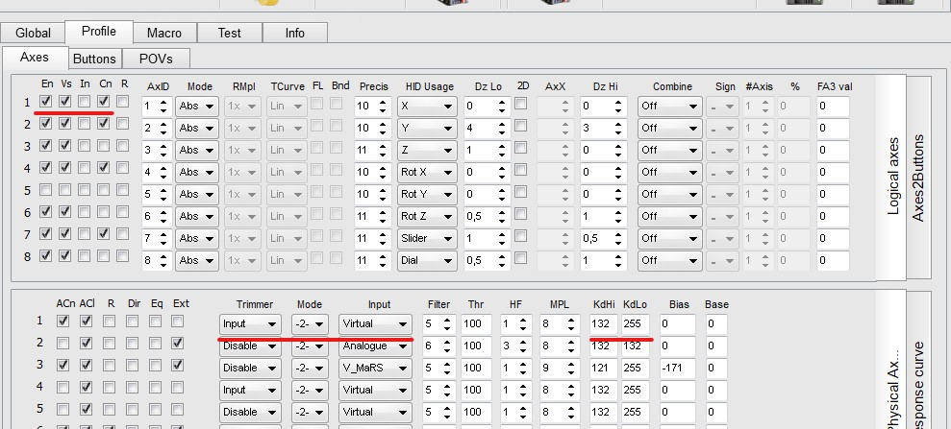Click the AxID spinner for logical axis 1
951x429 pixels.
tap(157, 106)
